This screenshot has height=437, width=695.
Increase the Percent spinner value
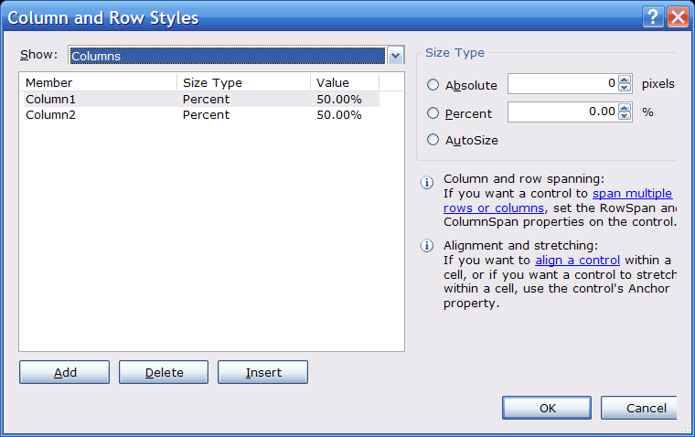tap(625, 107)
